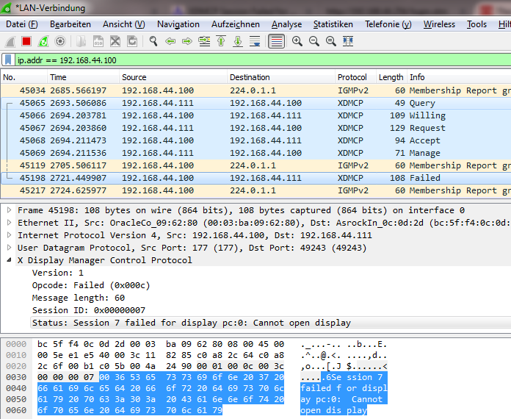Select packet 45066 XDMCP Willing row
The width and height of the screenshot is (511, 419).
coord(256,115)
